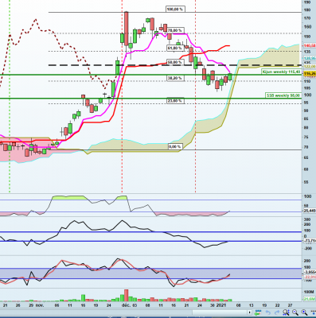Click the redo arrow icon

(x=277, y=312)
